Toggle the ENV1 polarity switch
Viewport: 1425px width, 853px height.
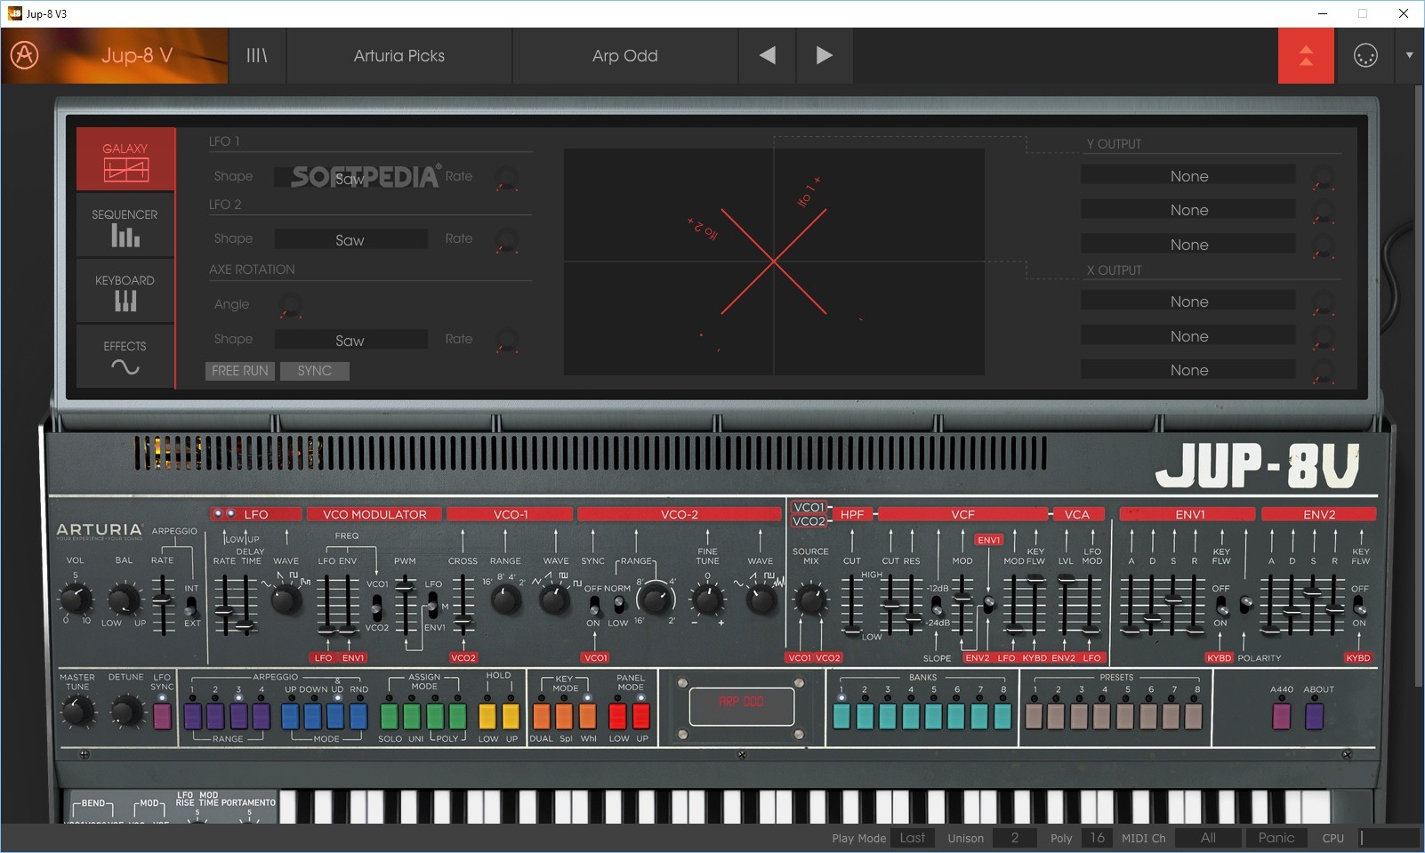1245,606
